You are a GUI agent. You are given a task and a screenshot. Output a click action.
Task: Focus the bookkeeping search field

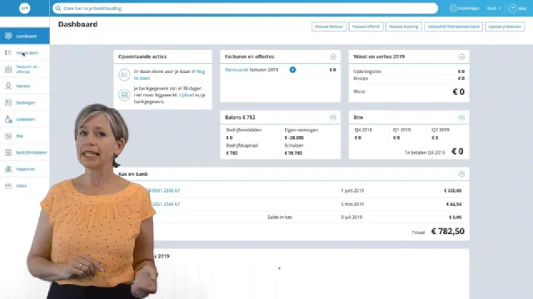pos(245,8)
